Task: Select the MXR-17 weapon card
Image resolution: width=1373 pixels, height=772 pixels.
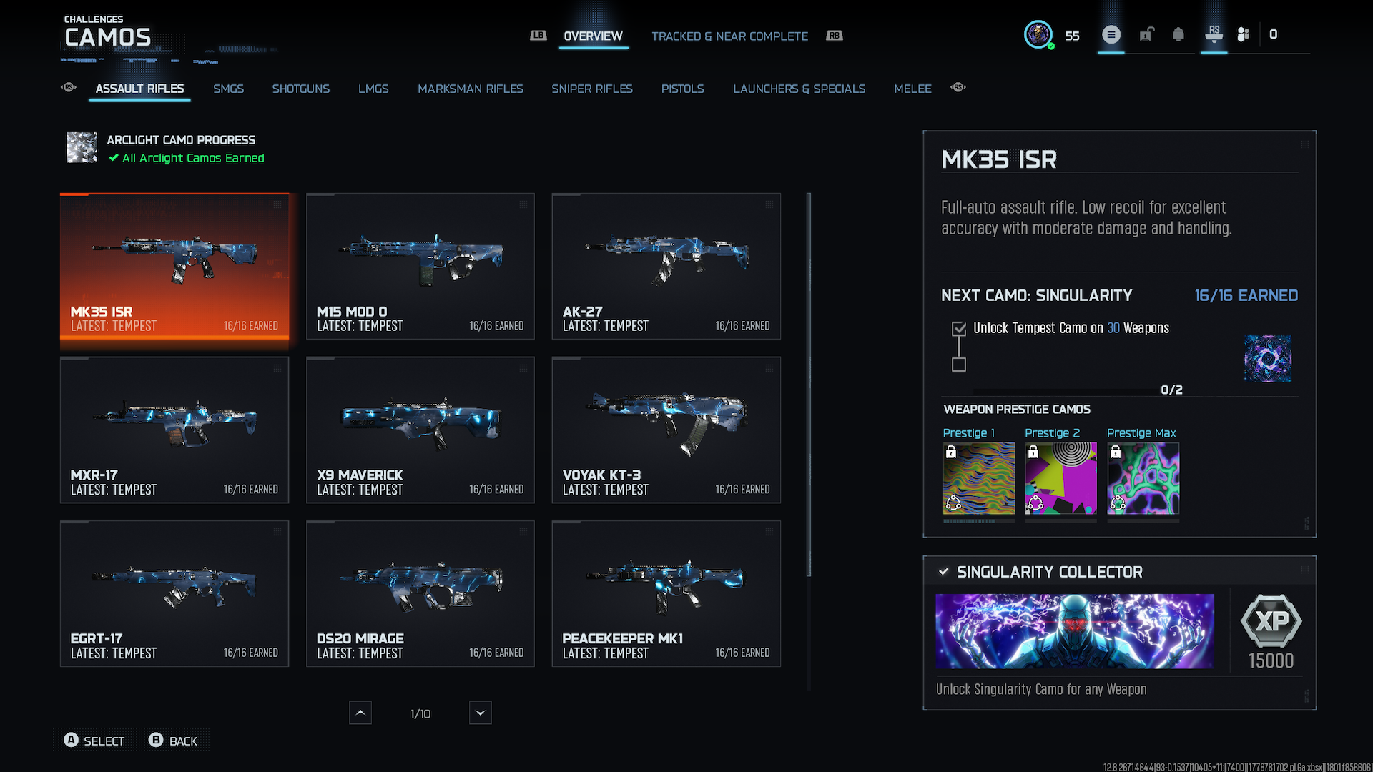Action: coord(174,430)
